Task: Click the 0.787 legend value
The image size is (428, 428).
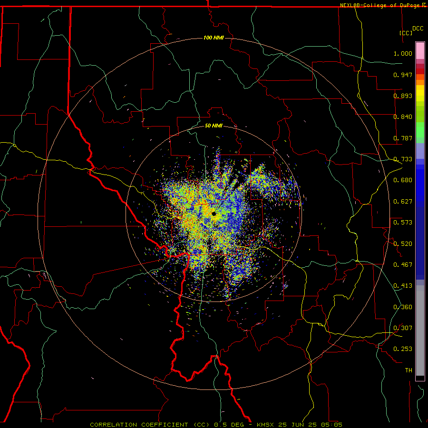Action: click(403, 138)
